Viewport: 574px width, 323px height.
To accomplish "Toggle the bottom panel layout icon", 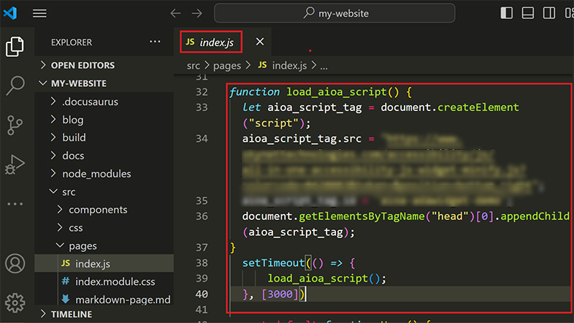I will [x=528, y=13].
